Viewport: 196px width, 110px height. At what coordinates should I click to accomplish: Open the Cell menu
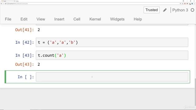[x=77, y=19]
